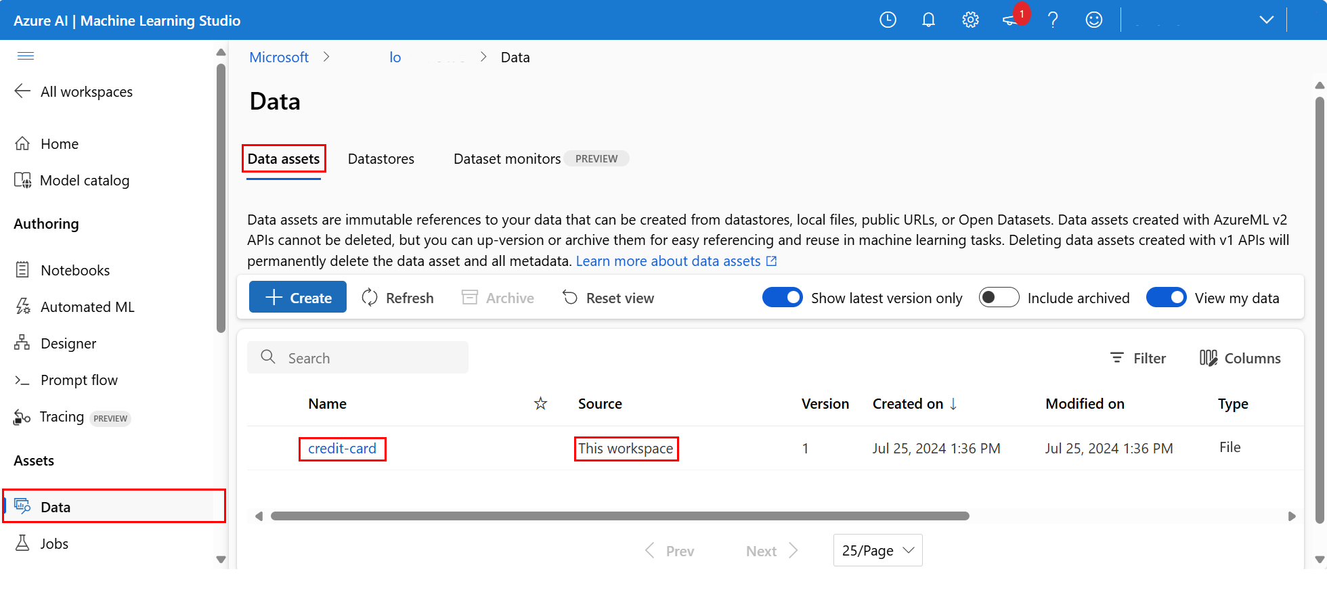Open settings gear in top bar
Screen dimensions: 1327x609
970,20
